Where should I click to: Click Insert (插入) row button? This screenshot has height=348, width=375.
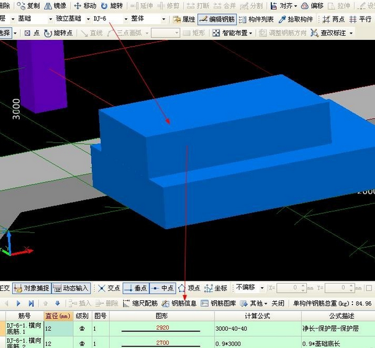pyautogui.click(x=80, y=303)
